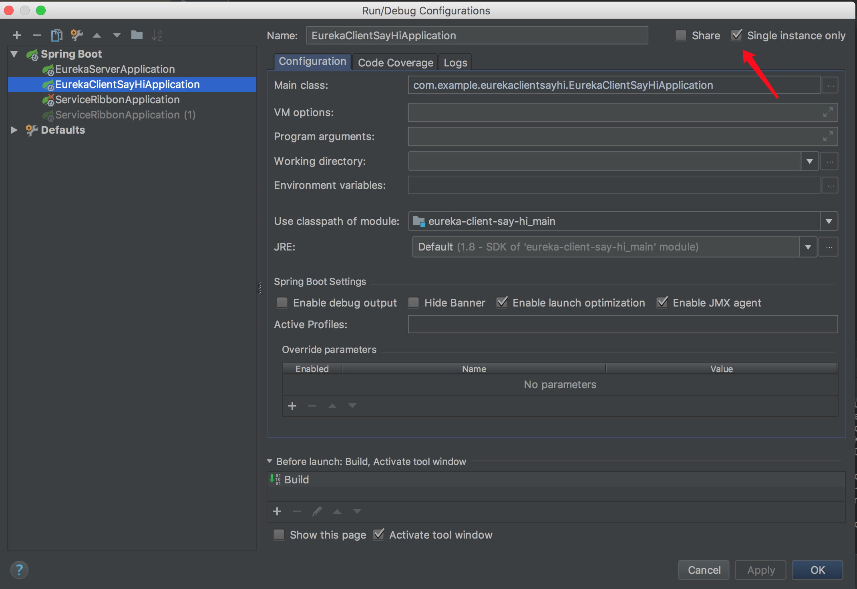Switch to the Code Coverage tab
This screenshot has width=857, height=589.
[395, 62]
